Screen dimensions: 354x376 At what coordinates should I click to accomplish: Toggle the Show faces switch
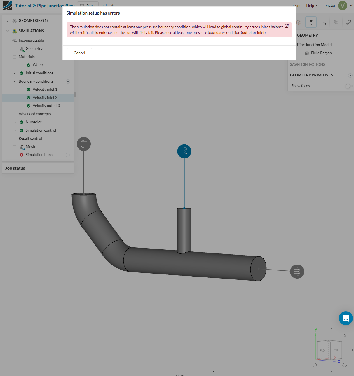click(x=348, y=86)
